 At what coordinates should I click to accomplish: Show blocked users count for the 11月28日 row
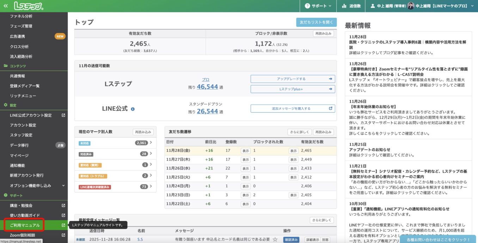pos(293,151)
